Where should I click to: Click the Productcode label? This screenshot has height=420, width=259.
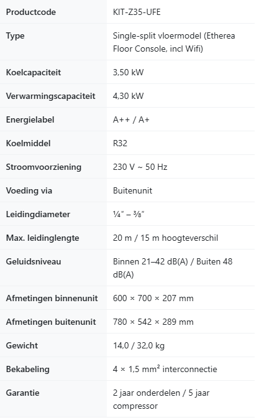click(x=30, y=12)
